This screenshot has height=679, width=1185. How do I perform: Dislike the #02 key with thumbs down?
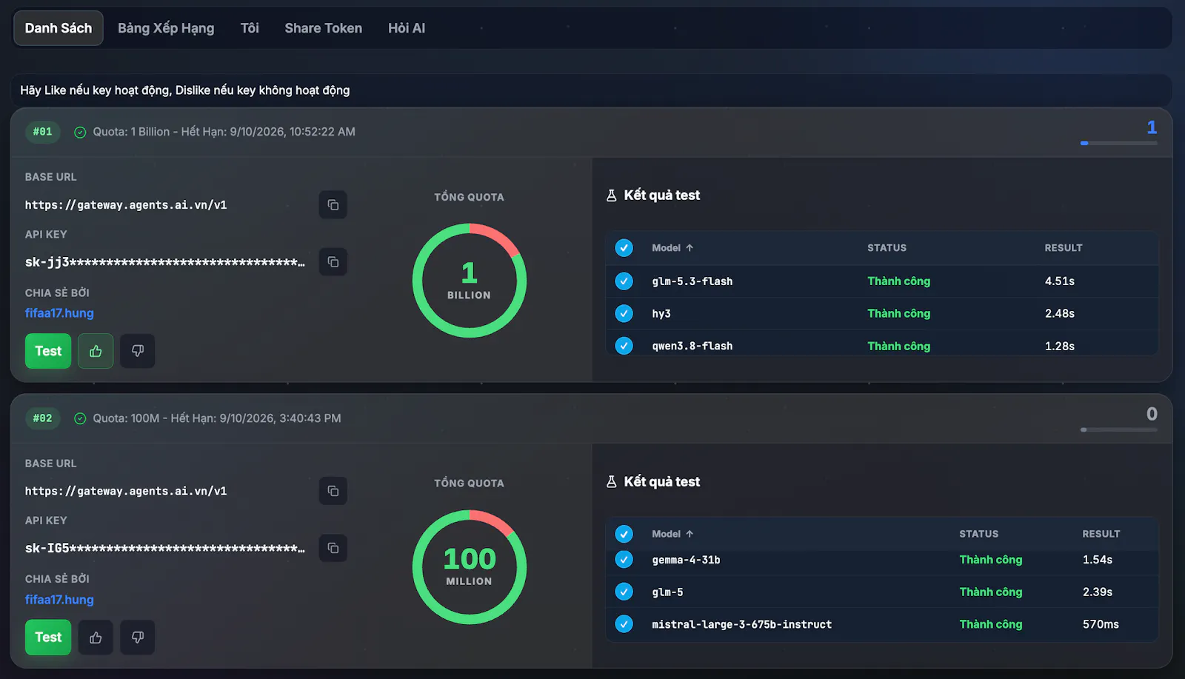pyautogui.click(x=138, y=638)
